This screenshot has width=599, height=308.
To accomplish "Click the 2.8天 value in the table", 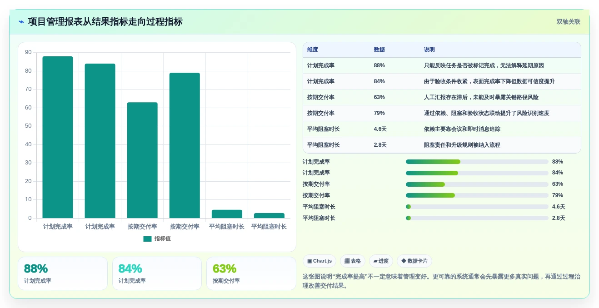I will pos(380,145).
